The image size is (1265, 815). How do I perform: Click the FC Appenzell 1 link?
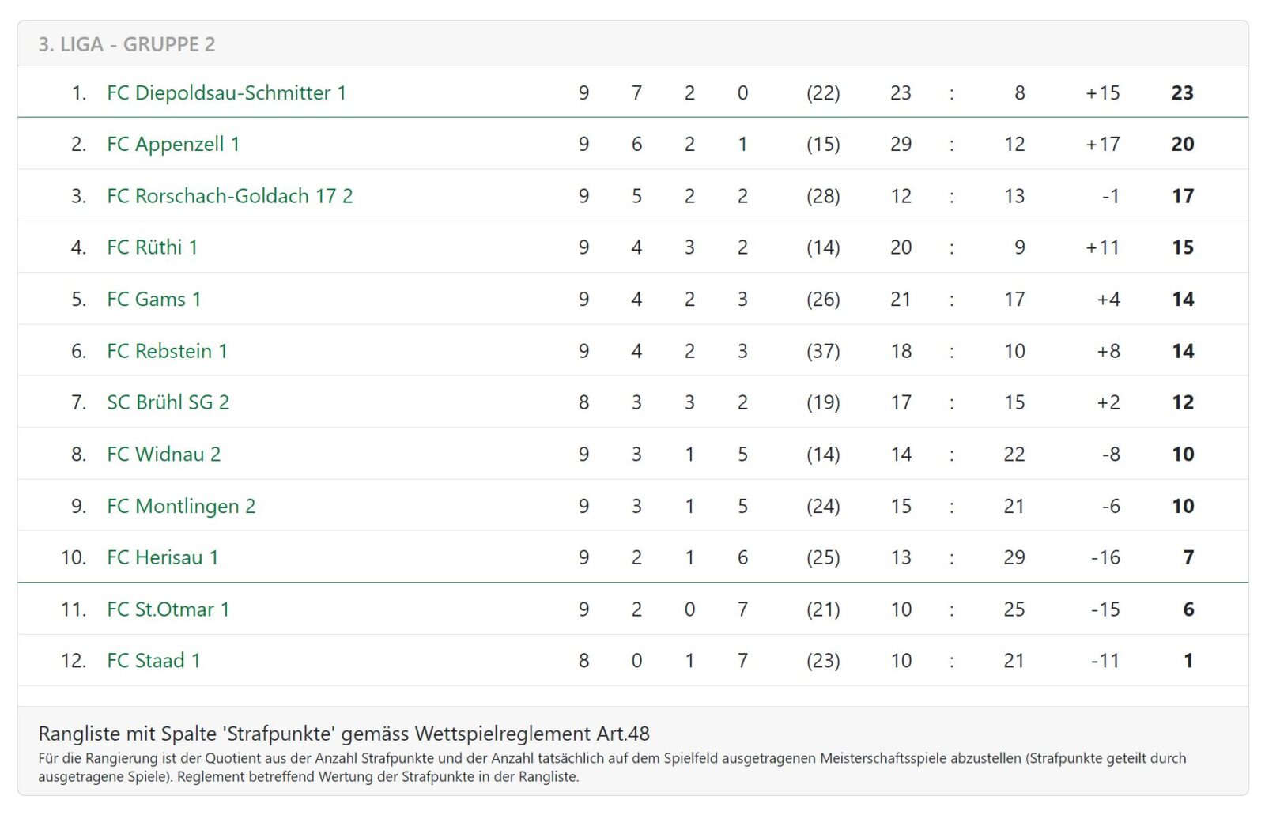tap(173, 144)
